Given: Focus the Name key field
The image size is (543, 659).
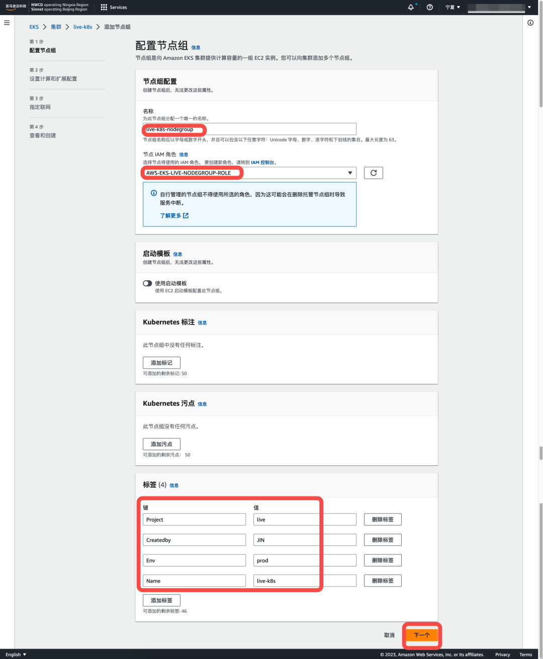Looking at the screenshot, I should click(x=194, y=581).
